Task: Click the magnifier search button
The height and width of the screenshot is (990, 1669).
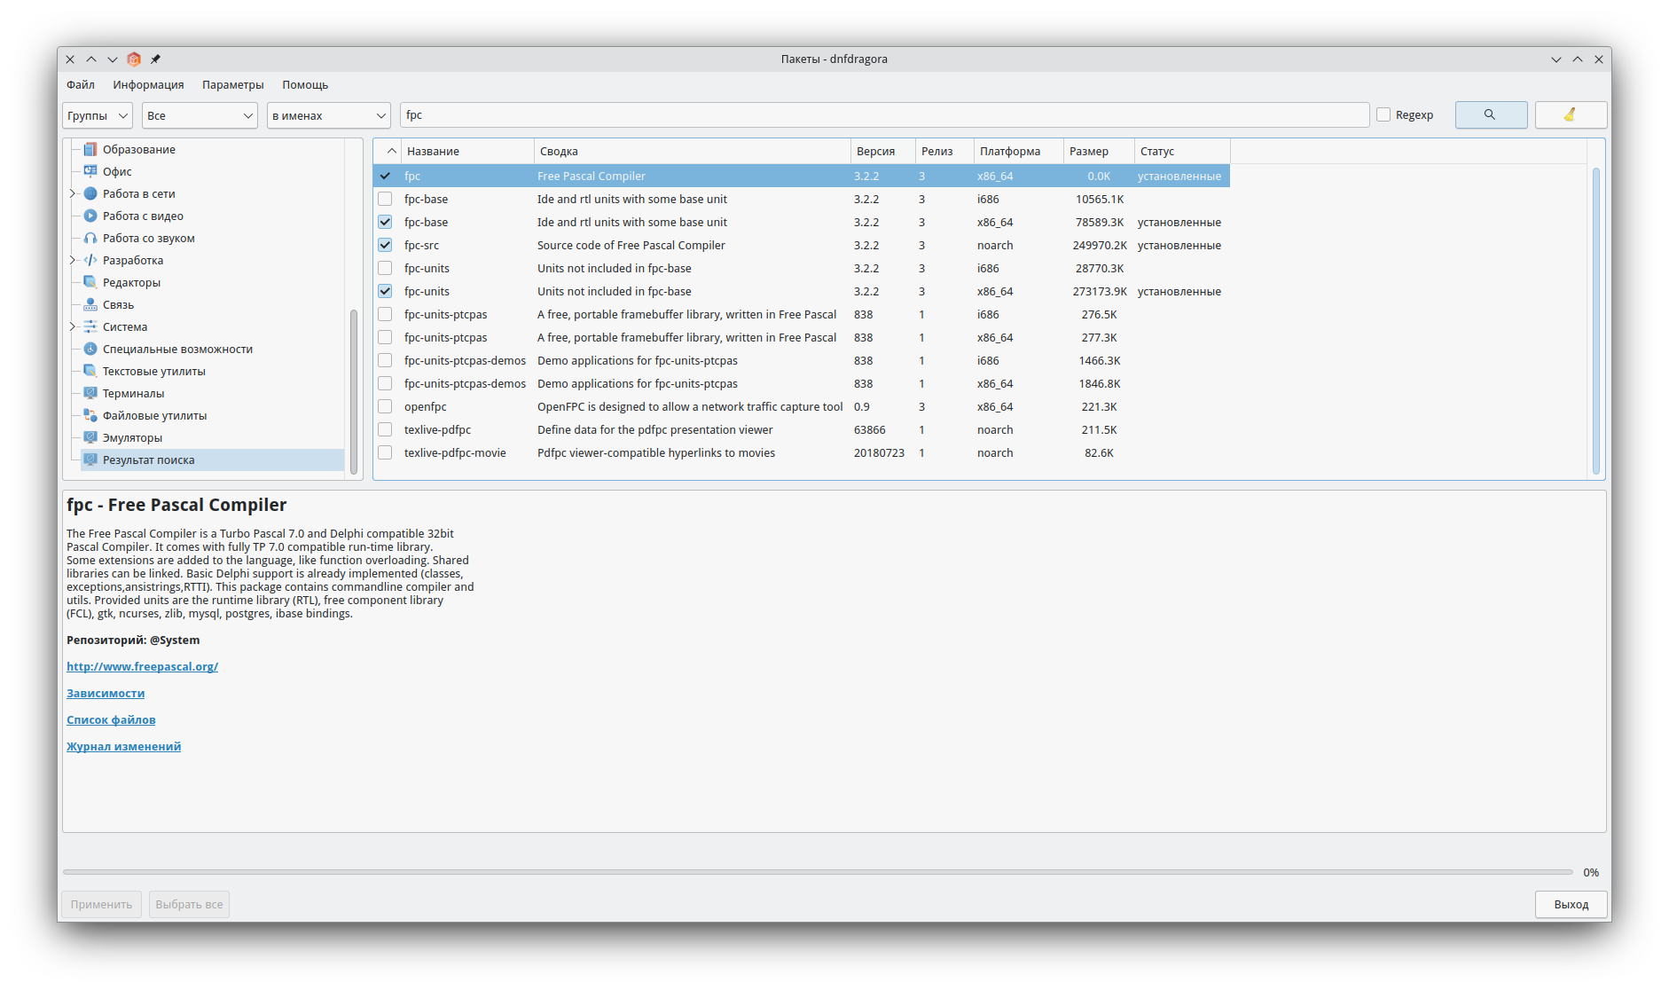Action: [x=1491, y=115]
